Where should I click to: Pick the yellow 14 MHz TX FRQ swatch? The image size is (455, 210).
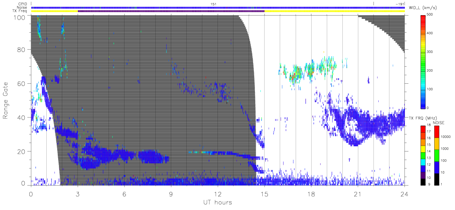click(x=423, y=149)
